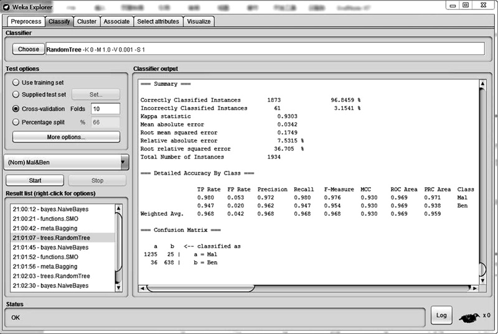Open the Cluster tab
The height and width of the screenshot is (334, 498).
87,21
